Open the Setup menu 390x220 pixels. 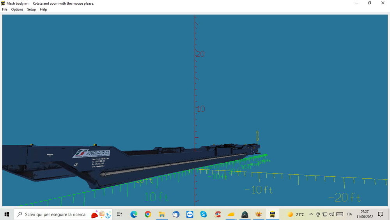31,9
